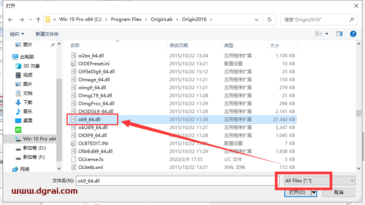Viewport: 365px width, 205px height.
Task: Open the 打开 button split arrow
Action: tap(314, 192)
